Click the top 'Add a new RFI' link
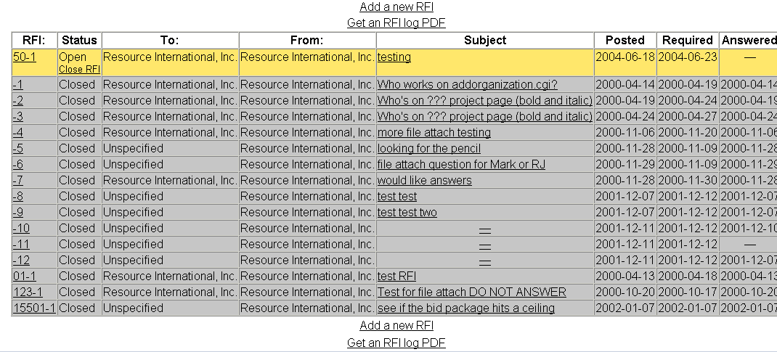The height and width of the screenshot is (352, 777). pos(396,7)
